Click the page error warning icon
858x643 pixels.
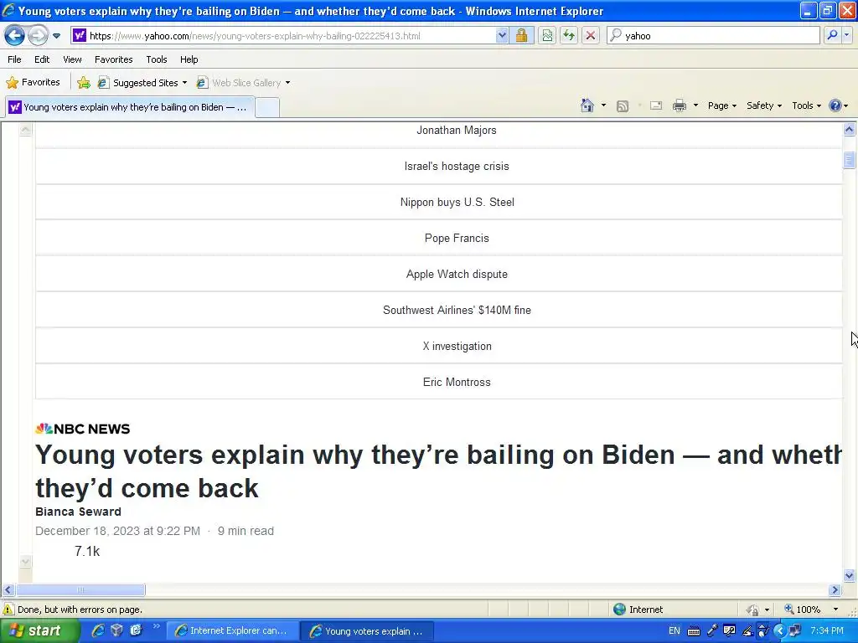coord(8,610)
